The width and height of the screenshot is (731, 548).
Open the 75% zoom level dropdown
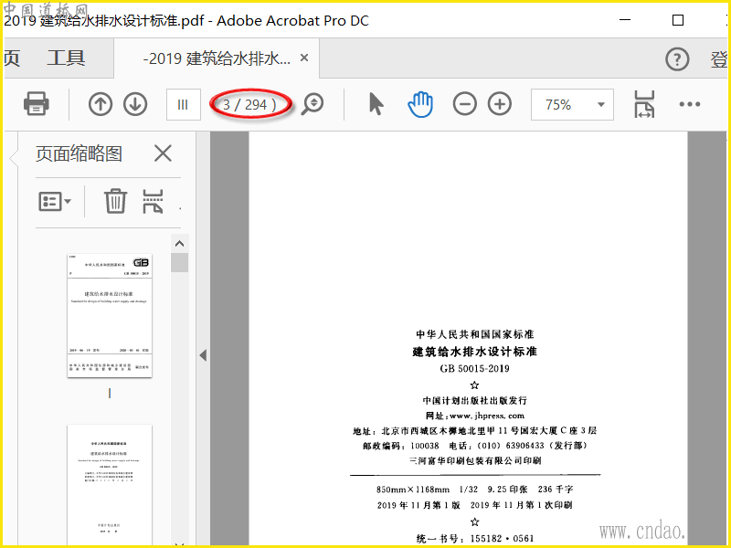click(x=572, y=104)
